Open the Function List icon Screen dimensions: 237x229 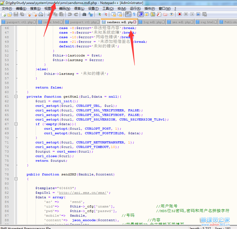click(159, 14)
